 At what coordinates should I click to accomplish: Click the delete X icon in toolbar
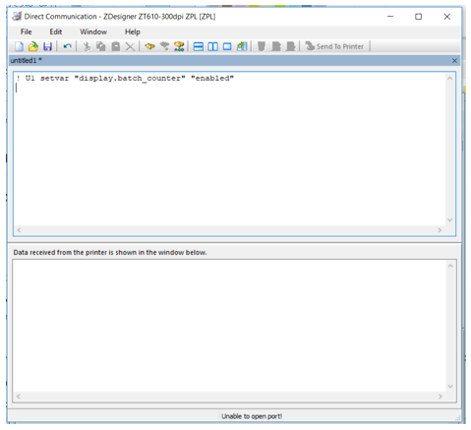click(130, 46)
